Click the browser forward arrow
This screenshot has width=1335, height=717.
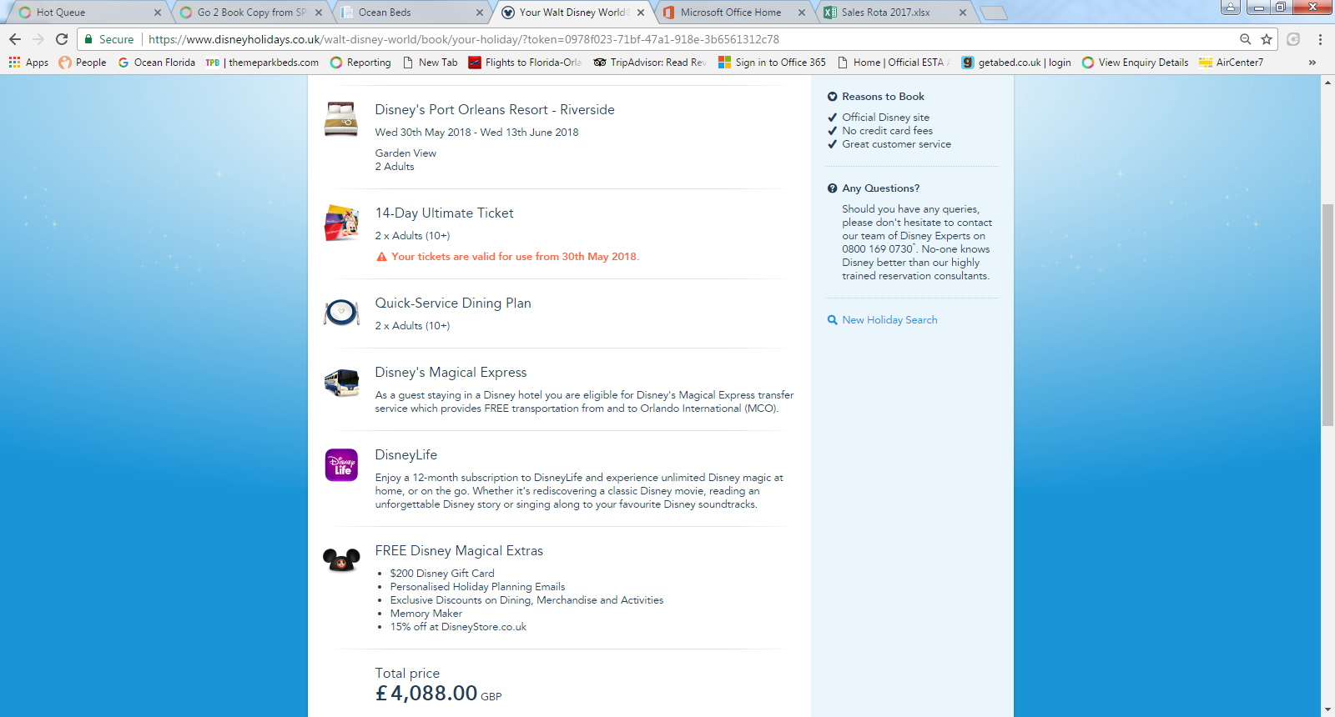(x=38, y=39)
